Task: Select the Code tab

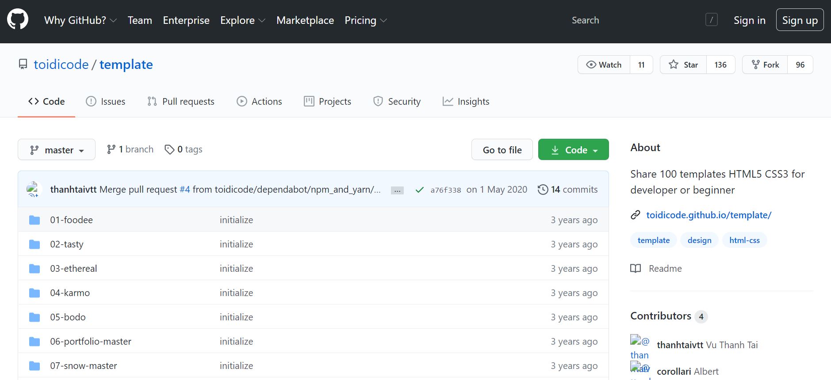Action: click(46, 102)
